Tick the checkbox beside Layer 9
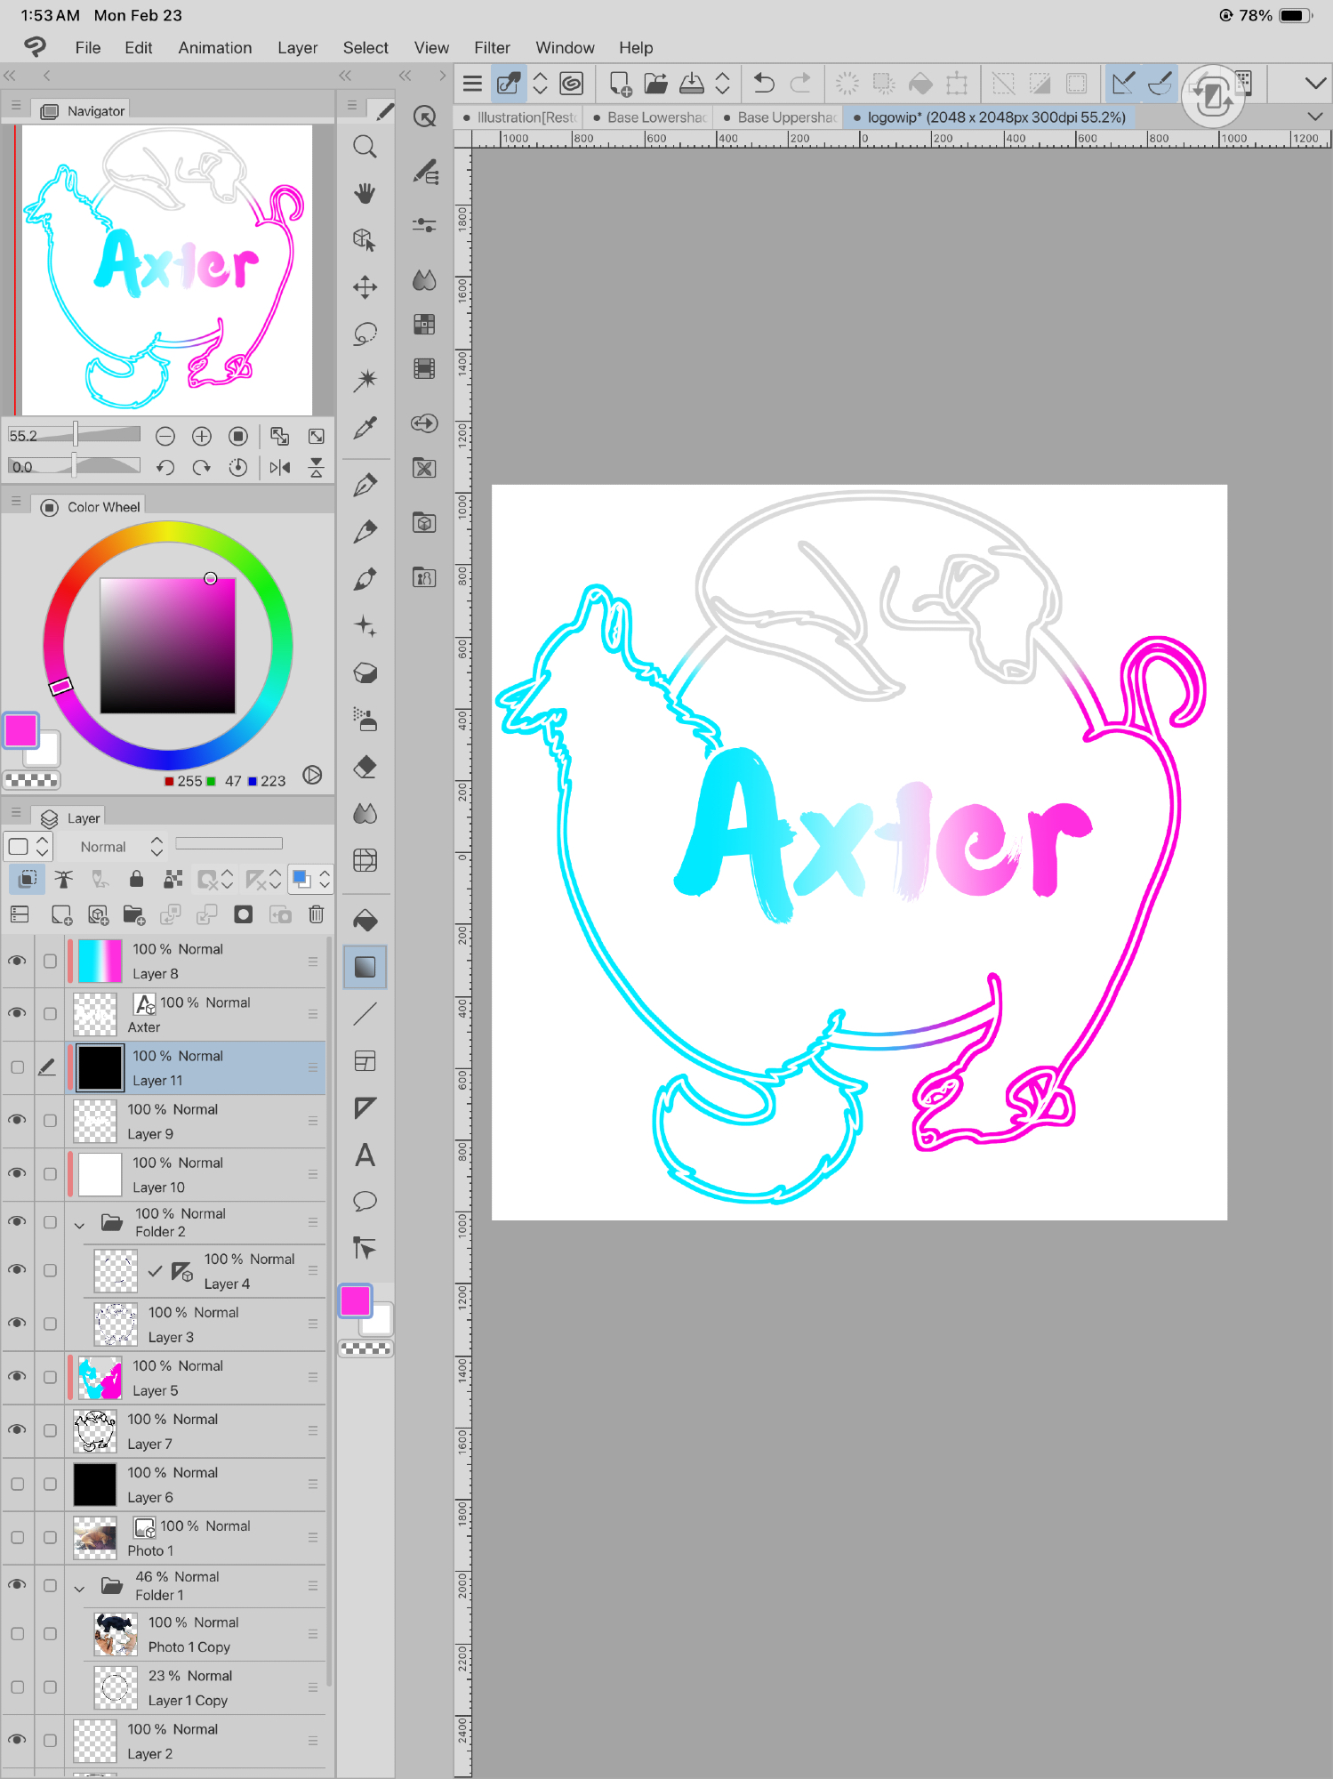The image size is (1333, 1779). point(50,1121)
